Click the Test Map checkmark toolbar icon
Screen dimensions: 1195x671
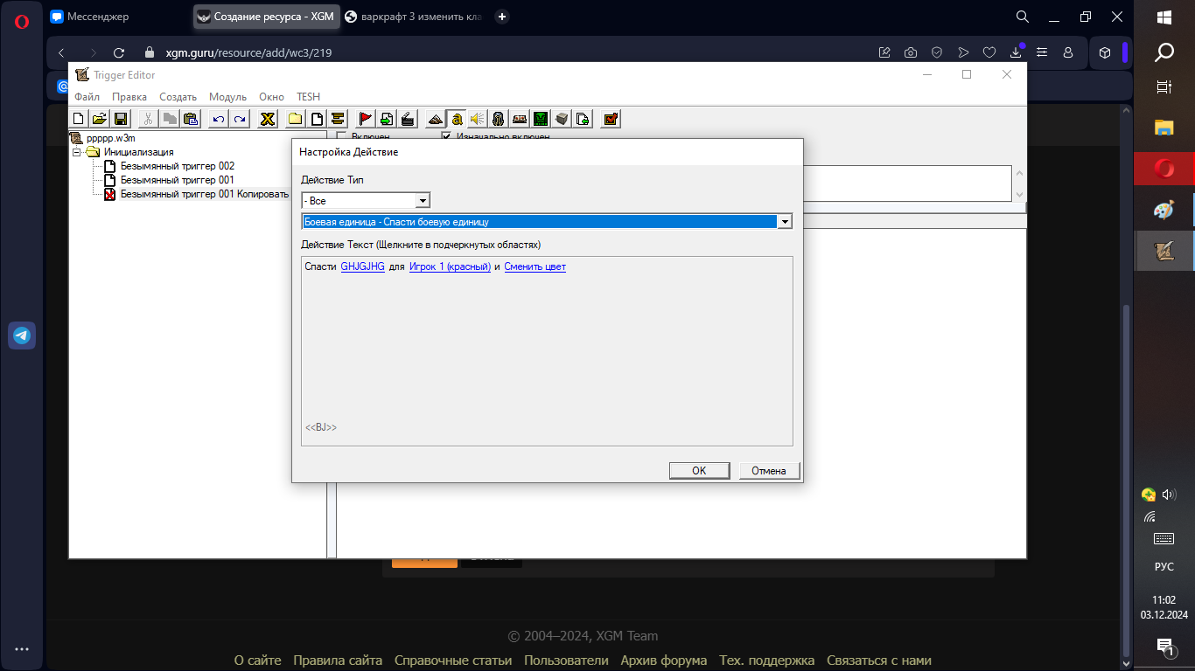[611, 119]
